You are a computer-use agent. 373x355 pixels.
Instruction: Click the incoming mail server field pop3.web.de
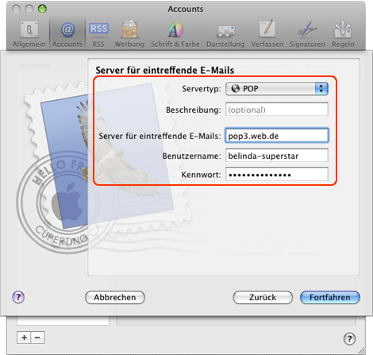point(277,136)
